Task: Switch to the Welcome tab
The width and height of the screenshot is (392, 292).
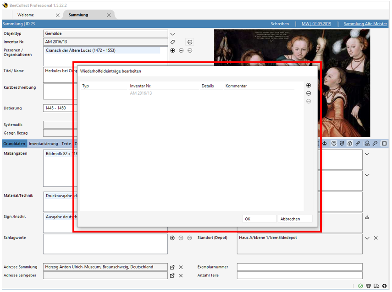Action: coord(26,15)
